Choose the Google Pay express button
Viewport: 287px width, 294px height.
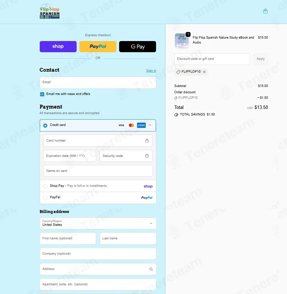pos(137,47)
